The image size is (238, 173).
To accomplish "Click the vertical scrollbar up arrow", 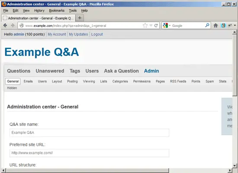I will [x=235, y=32].
